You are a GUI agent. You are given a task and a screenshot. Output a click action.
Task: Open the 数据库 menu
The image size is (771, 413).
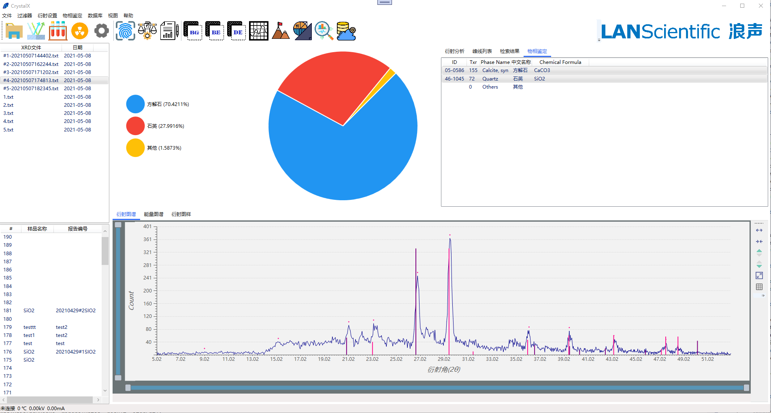(x=95, y=16)
